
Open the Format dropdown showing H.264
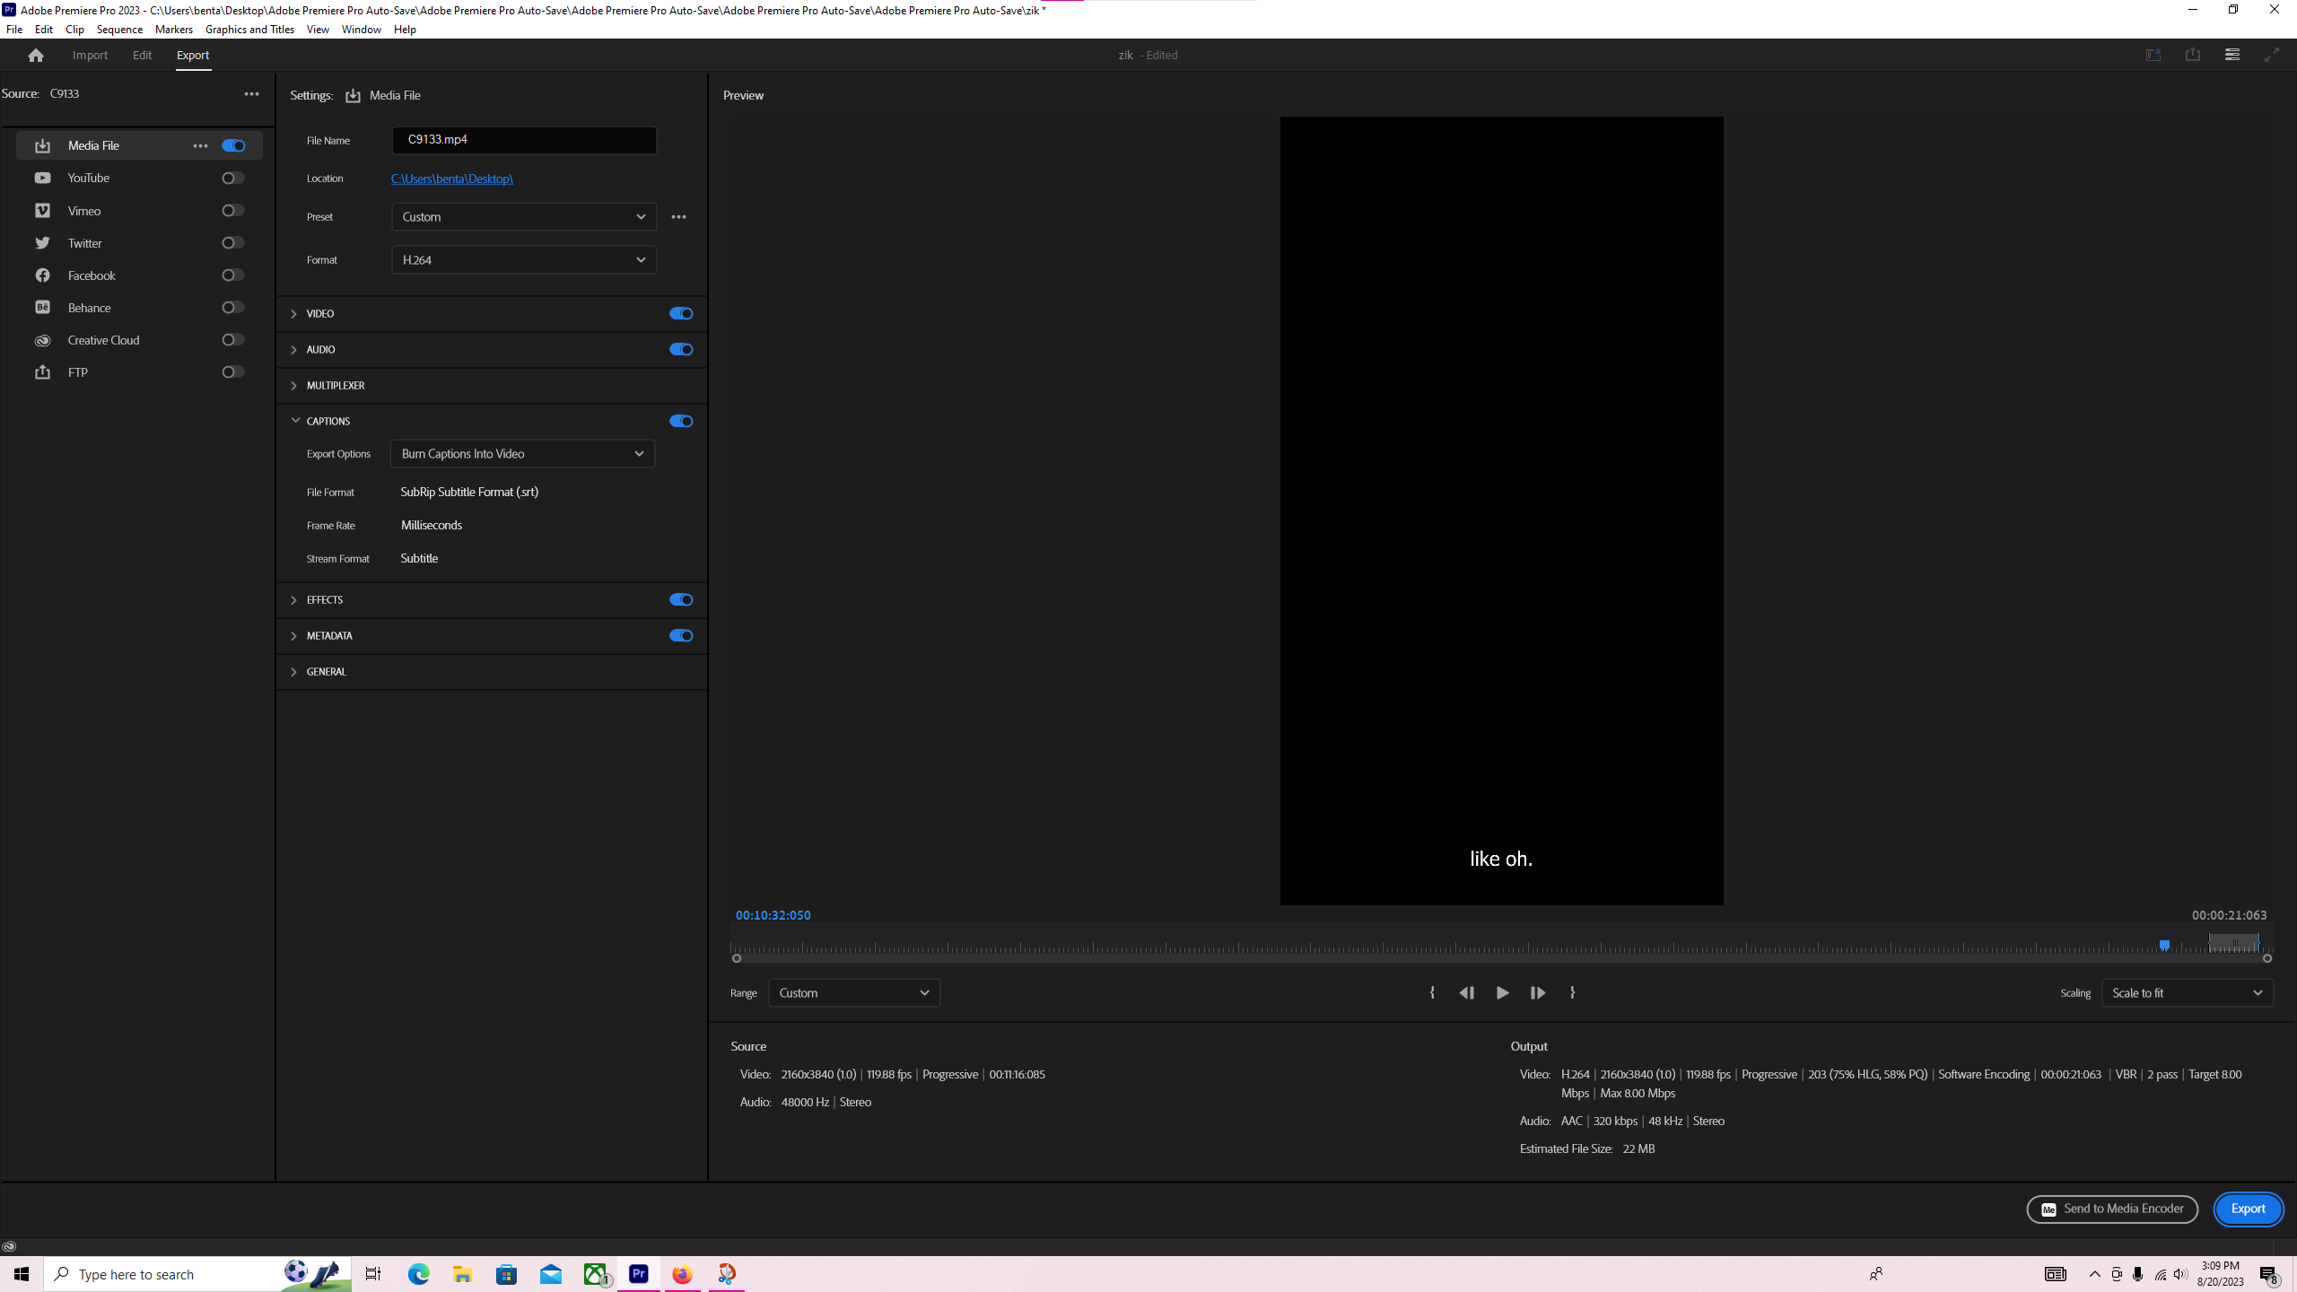(x=523, y=259)
